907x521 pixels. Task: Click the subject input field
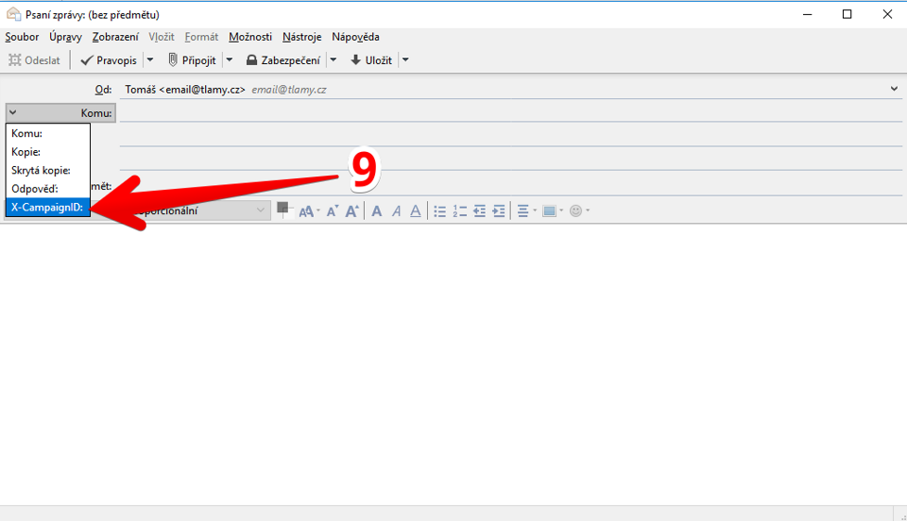point(511,186)
